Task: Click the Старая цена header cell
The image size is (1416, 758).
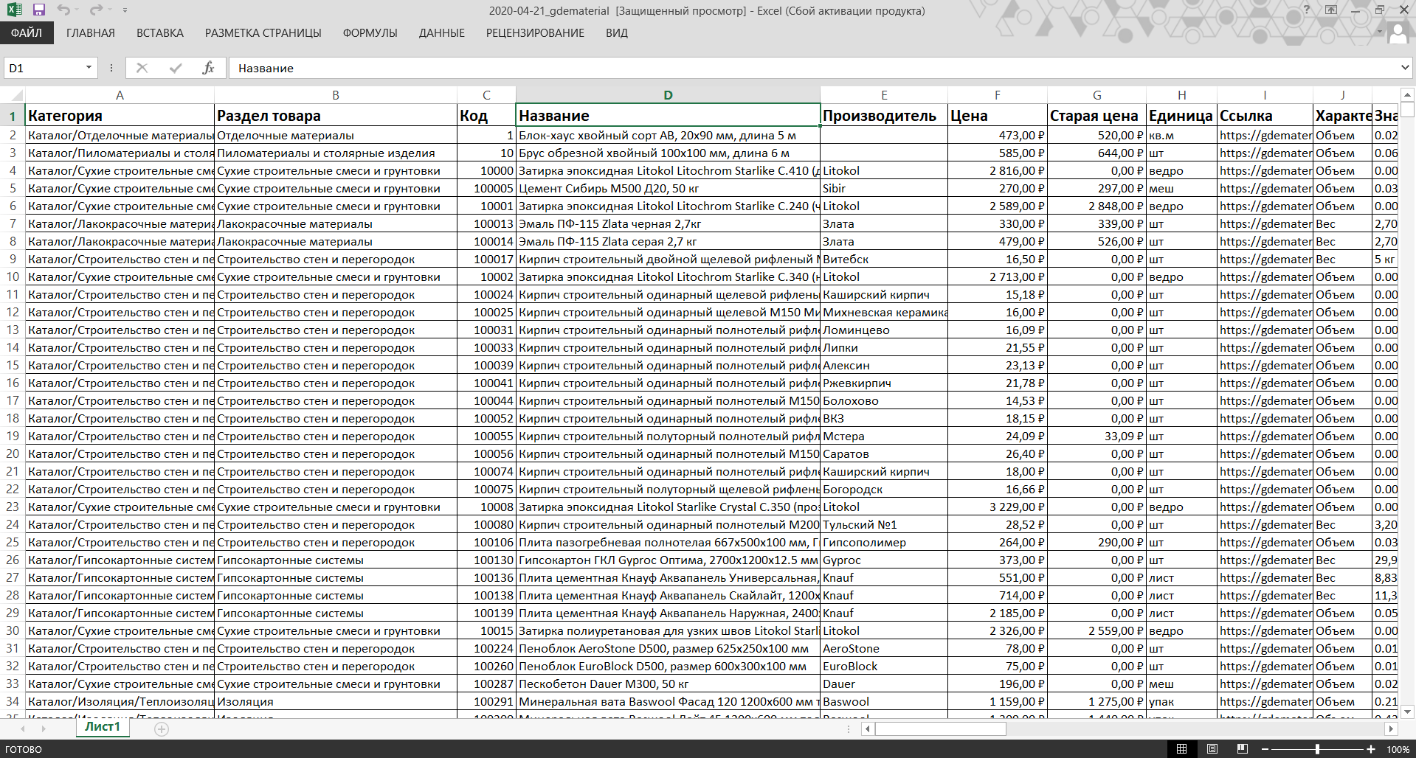Action: click(x=1097, y=115)
